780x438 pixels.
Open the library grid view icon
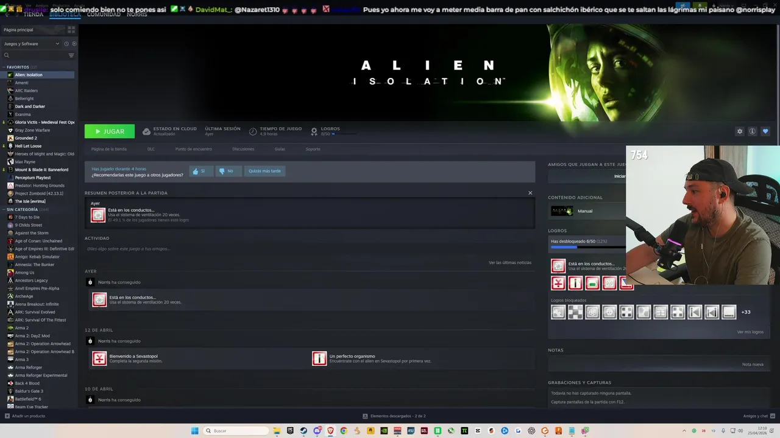pyautogui.click(x=71, y=29)
